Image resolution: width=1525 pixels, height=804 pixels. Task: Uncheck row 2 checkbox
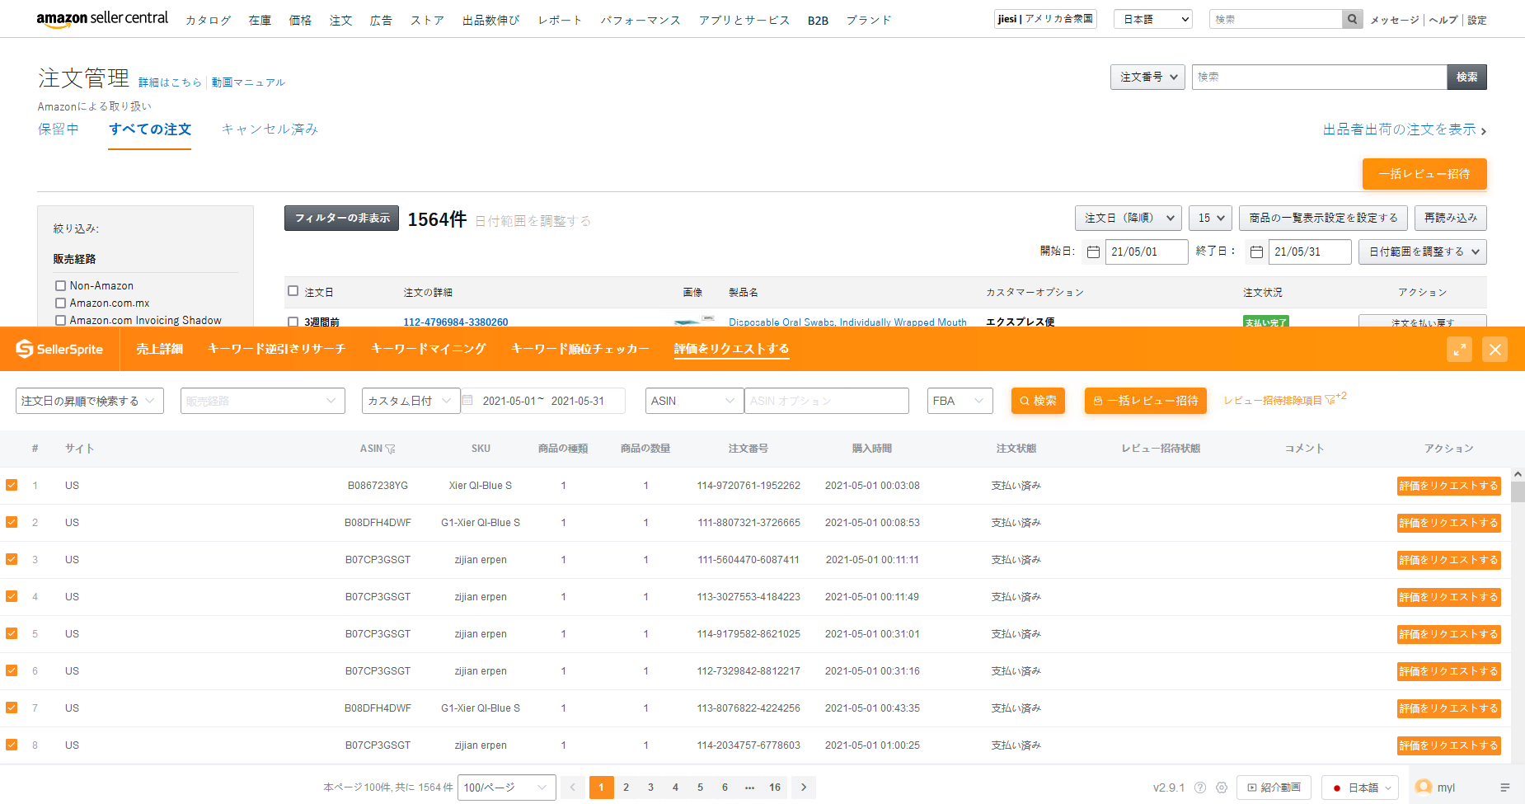pyautogui.click(x=12, y=522)
